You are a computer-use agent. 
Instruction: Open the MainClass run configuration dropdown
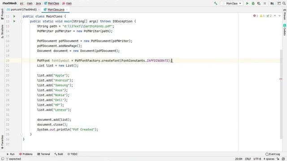tap(232, 3)
